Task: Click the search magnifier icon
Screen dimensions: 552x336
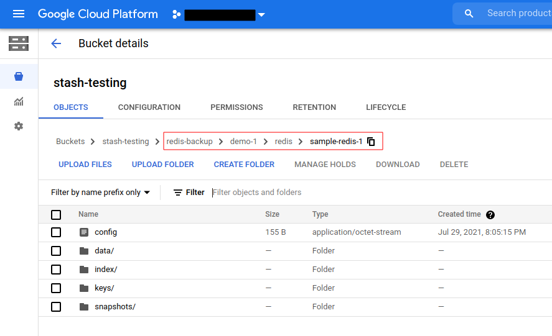Action: (x=469, y=14)
